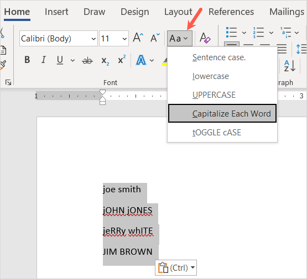Open the Layout ribbon tab
307x279 pixels.
point(178,12)
